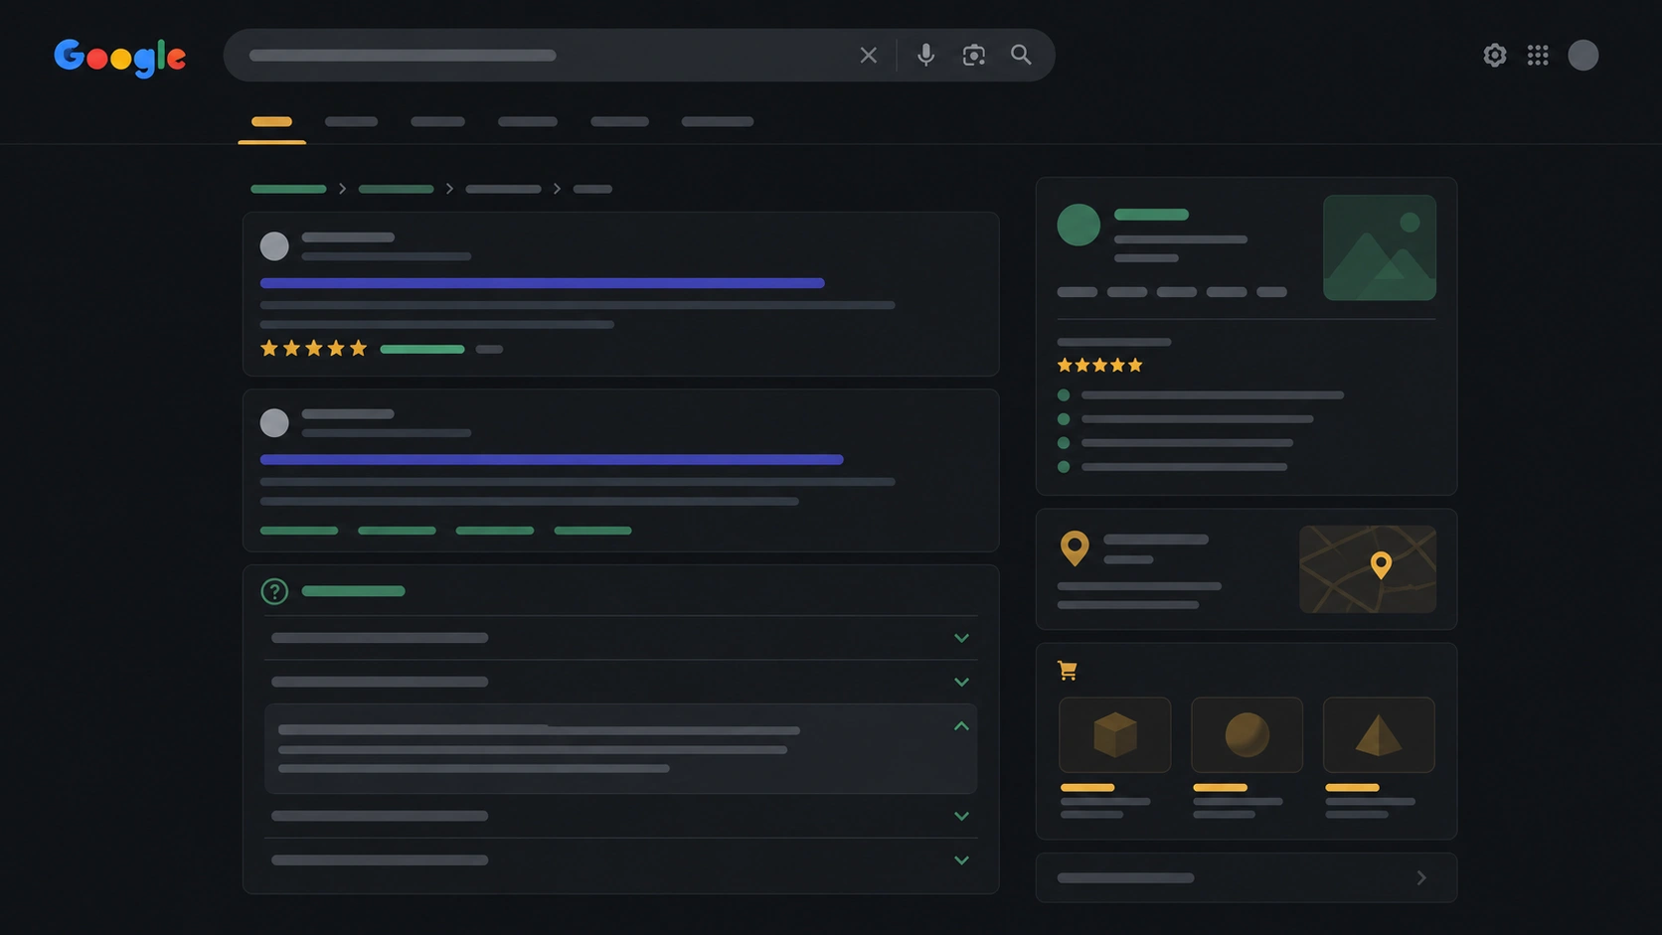Open the map thumbnail in the location card

[1368, 569]
